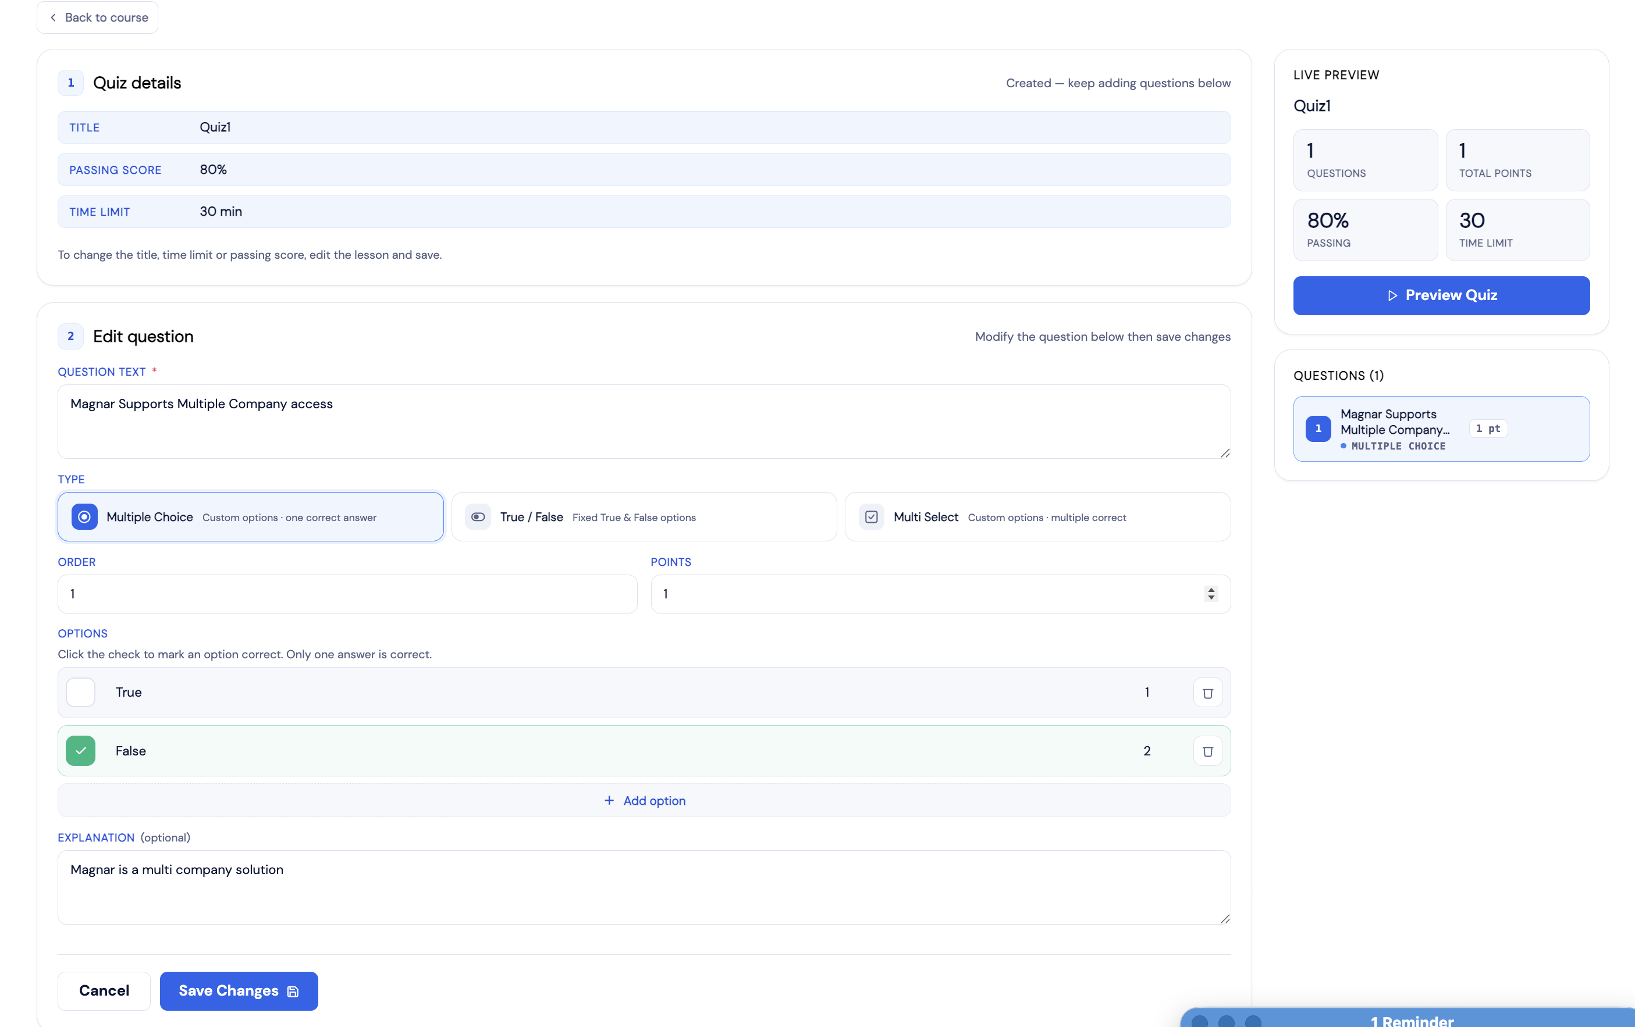Cancel editing the question
This screenshot has width=1635, height=1027.
(x=104, y=990)
